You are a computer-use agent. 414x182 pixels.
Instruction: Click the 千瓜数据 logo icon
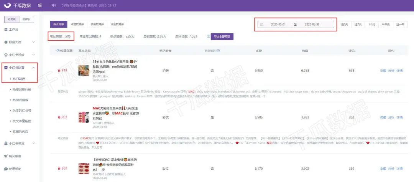click(x=8, y=5)
